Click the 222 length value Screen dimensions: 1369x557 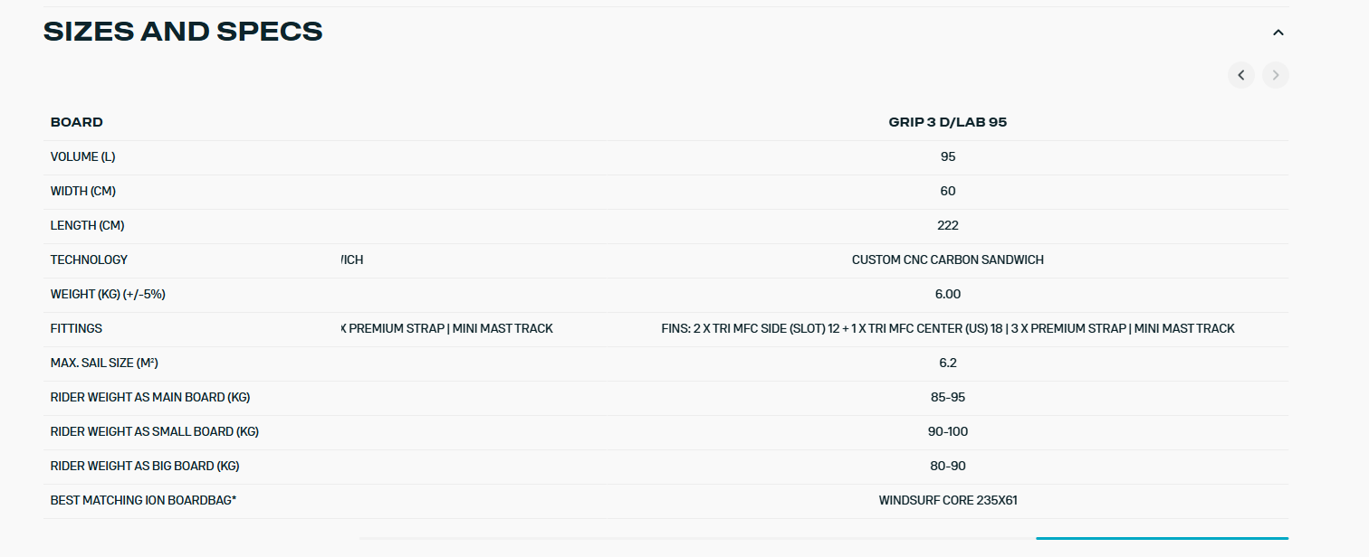[x=947, y=225]
